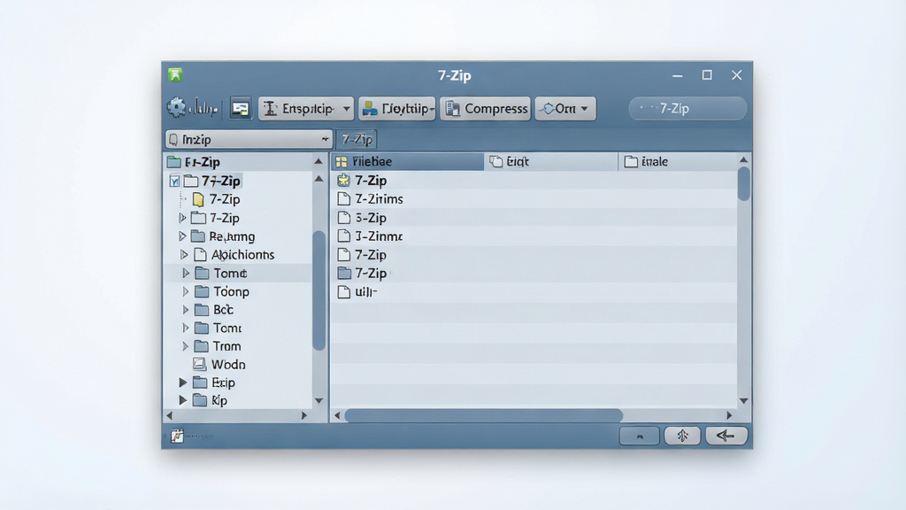Click the Toonp folder icon
This screenshot has height=510, width=906.
pos(202,291)
